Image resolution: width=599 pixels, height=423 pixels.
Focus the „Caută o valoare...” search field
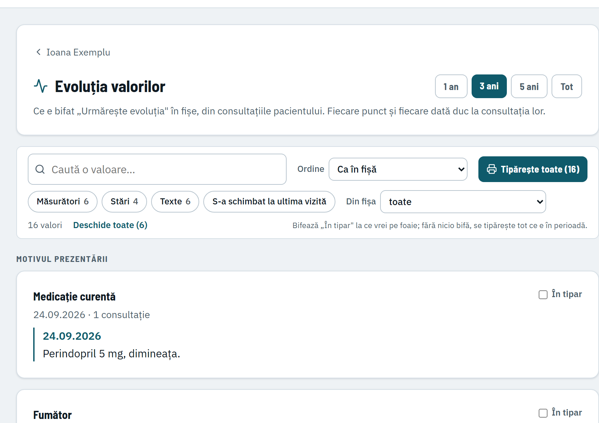[x=157, y=169]
